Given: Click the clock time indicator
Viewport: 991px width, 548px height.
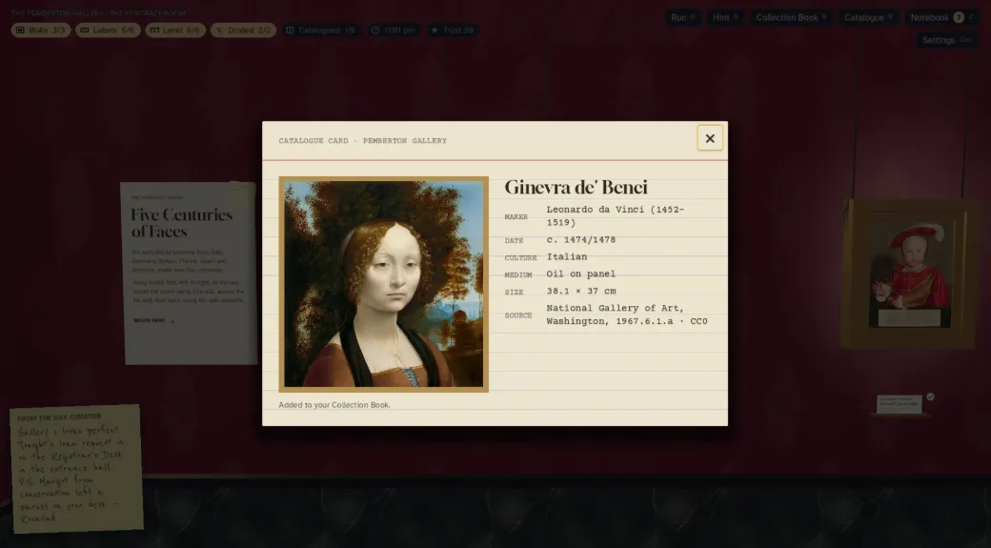Looking at the screenshot, I should 394,30.
